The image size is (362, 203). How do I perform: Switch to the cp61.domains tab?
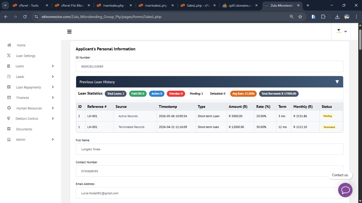click(240, 5)
